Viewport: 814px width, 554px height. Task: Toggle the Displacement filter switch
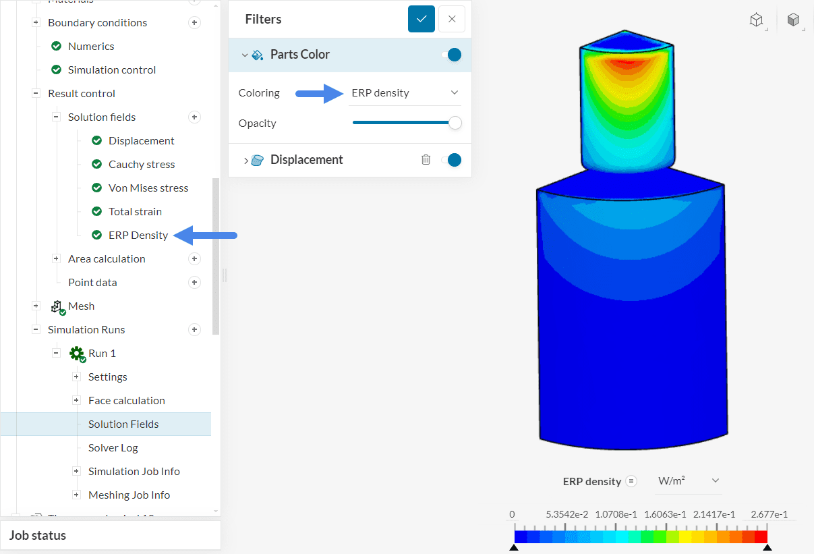coord(453,160)
